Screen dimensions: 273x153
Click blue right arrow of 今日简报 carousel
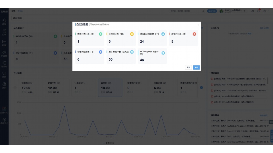pos(201,88)
